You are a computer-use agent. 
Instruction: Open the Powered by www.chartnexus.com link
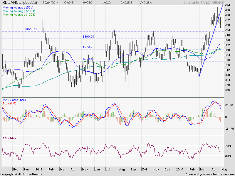tap(210, 174)
